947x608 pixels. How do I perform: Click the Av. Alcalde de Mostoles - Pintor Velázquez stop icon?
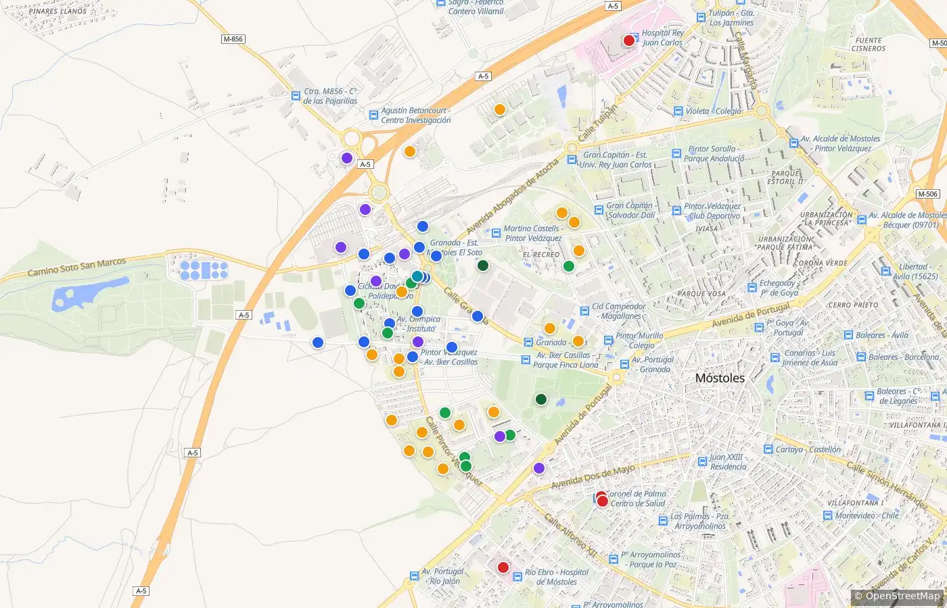tap(793, 143)
